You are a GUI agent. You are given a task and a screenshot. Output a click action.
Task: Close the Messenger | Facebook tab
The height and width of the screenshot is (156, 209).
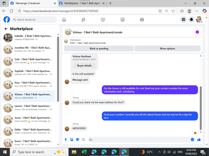[x=55, y=3]
